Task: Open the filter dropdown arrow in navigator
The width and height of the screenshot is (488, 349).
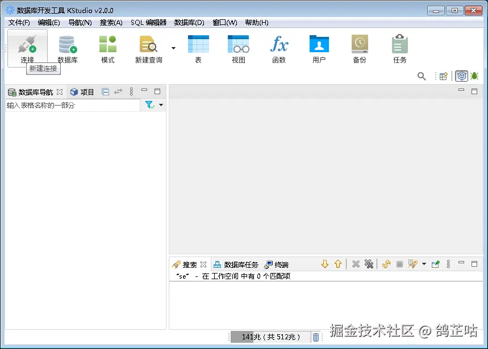Action: coord(158,105)
